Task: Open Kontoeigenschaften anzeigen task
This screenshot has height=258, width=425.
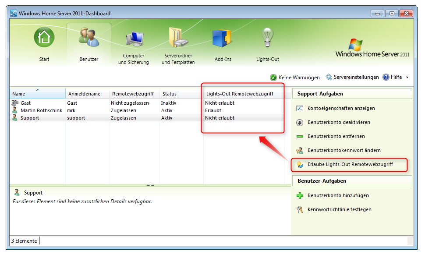Action: pos(341,108)
